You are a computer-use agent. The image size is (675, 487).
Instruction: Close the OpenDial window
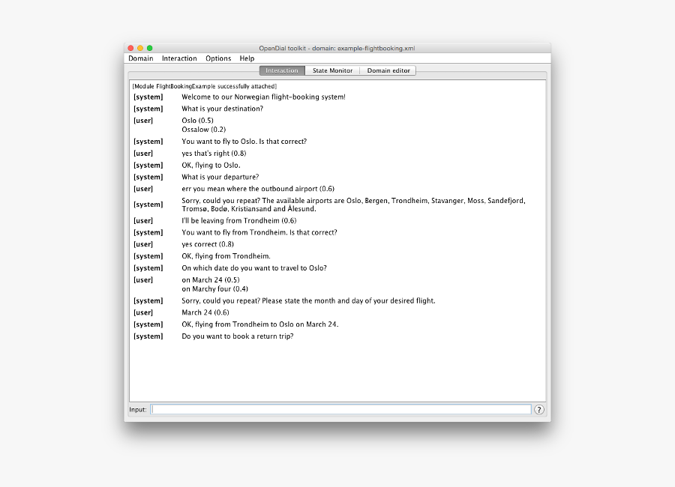click(130, 48)
